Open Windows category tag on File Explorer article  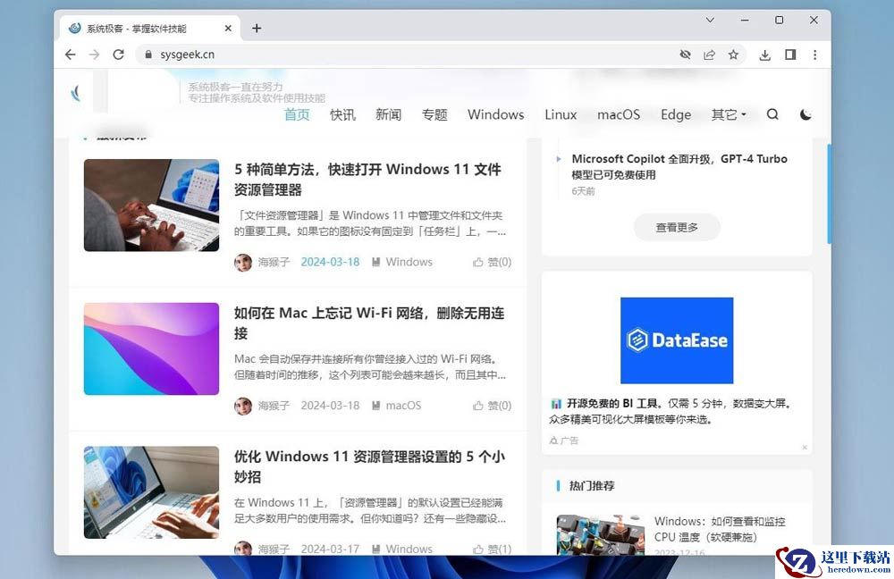click(x=402, y=262)
